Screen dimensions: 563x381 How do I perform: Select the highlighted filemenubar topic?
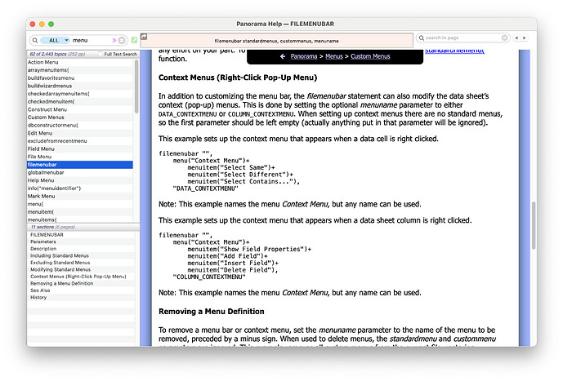[80, 165]
